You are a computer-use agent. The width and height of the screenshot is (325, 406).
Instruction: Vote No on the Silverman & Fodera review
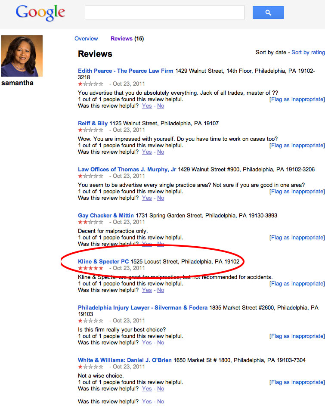point(161,343)
